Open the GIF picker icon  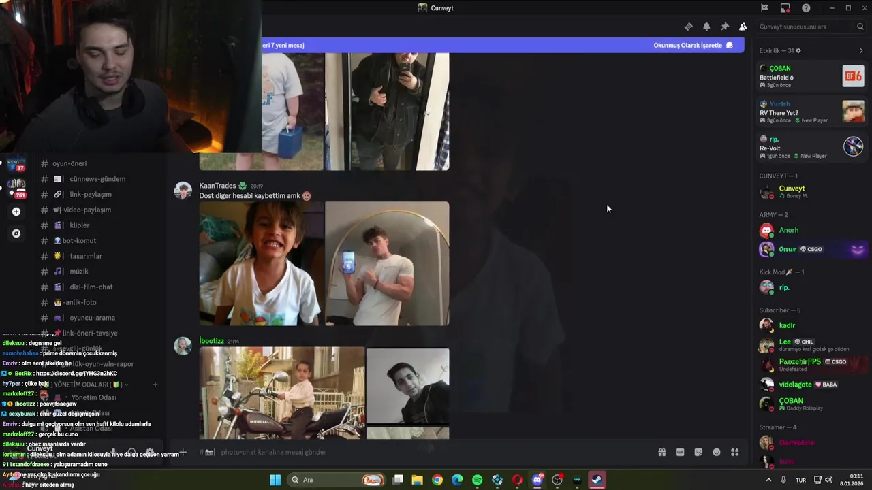tap(680, 452)
